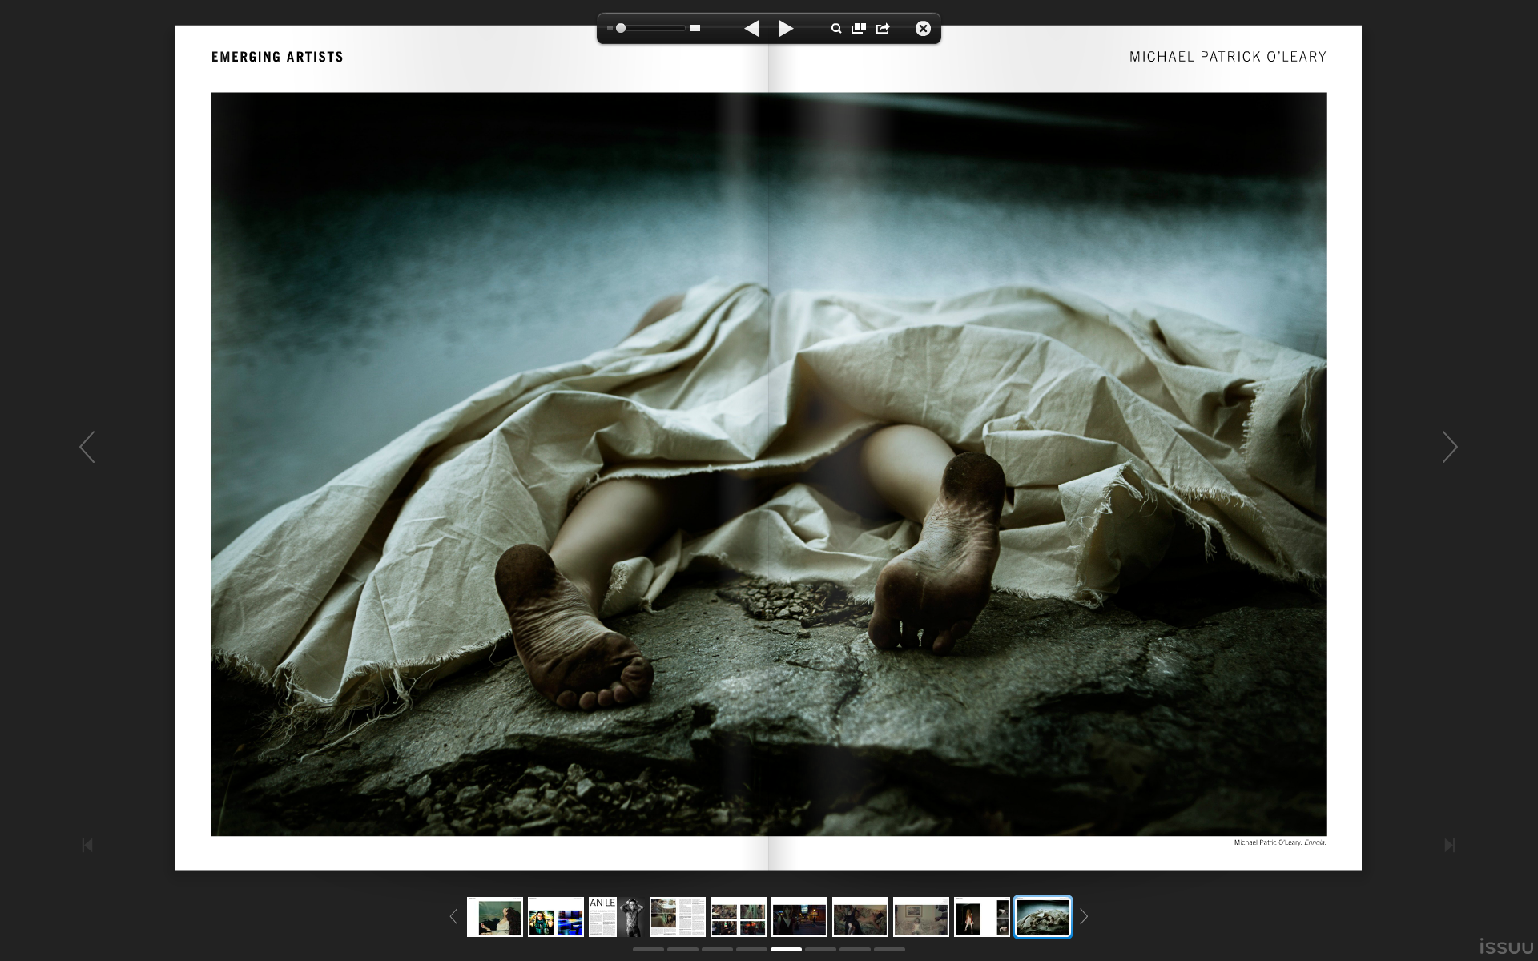Jump to last page icon
Screen dimensions: 1538x961
(1449, 845)
